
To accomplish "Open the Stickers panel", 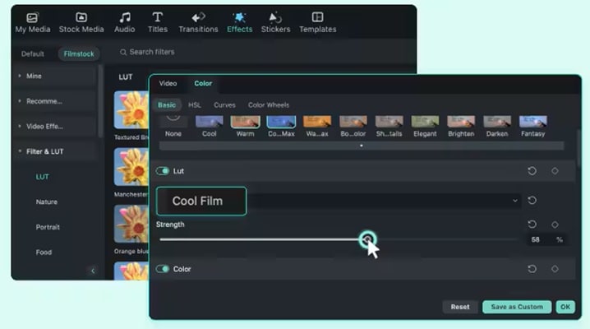I will click(275, 22).
